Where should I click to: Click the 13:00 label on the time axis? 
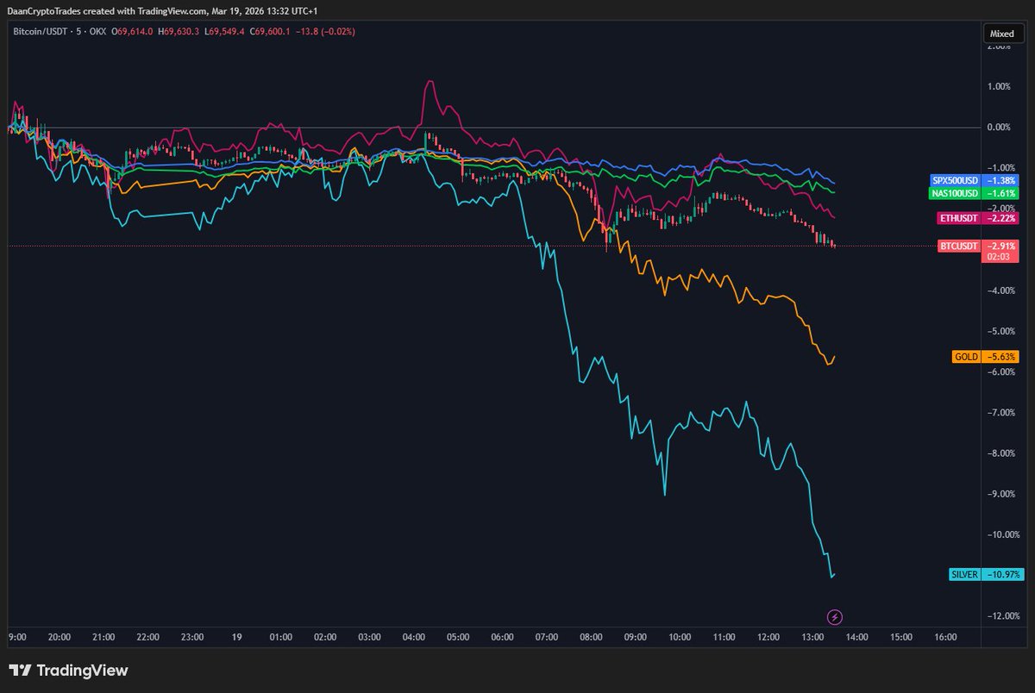click(x=812, y=637)
